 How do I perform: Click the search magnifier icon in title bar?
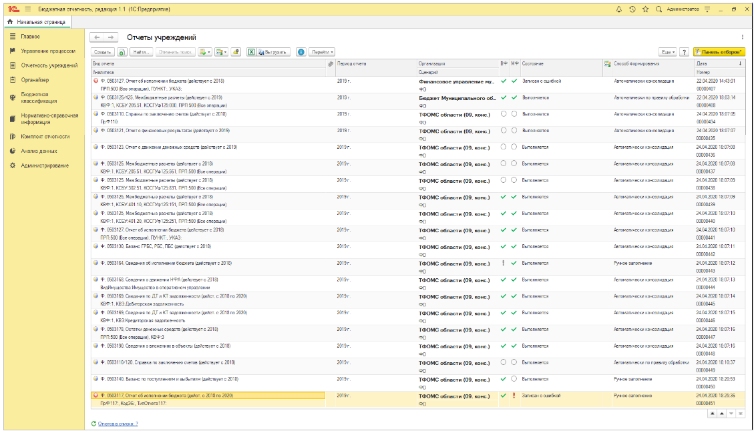658,9
